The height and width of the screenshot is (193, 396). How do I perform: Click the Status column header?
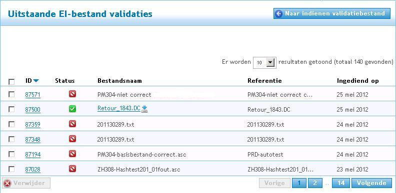(x=65, y=81)
